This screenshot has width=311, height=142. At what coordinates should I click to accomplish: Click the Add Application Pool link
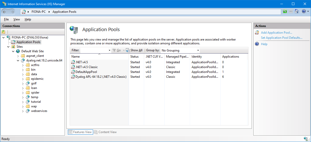click(277, 33)
